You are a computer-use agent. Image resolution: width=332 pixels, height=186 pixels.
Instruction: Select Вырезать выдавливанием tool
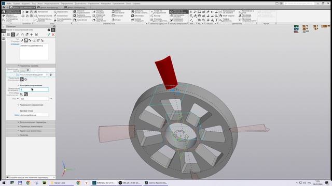[82, 16]
